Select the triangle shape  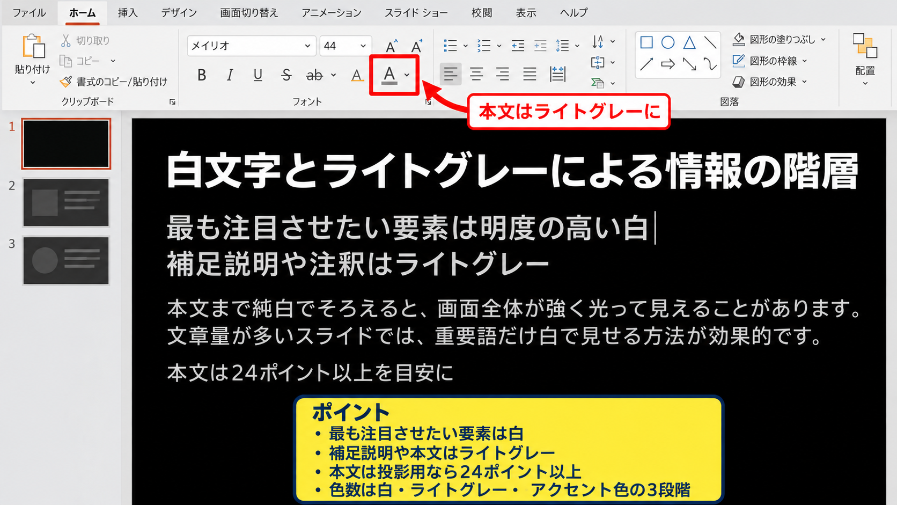coord(689,42)
